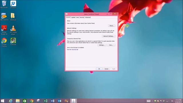Click the volume speaker tray icon
This screenshot has height=103, width=183.
click(172, 101)
